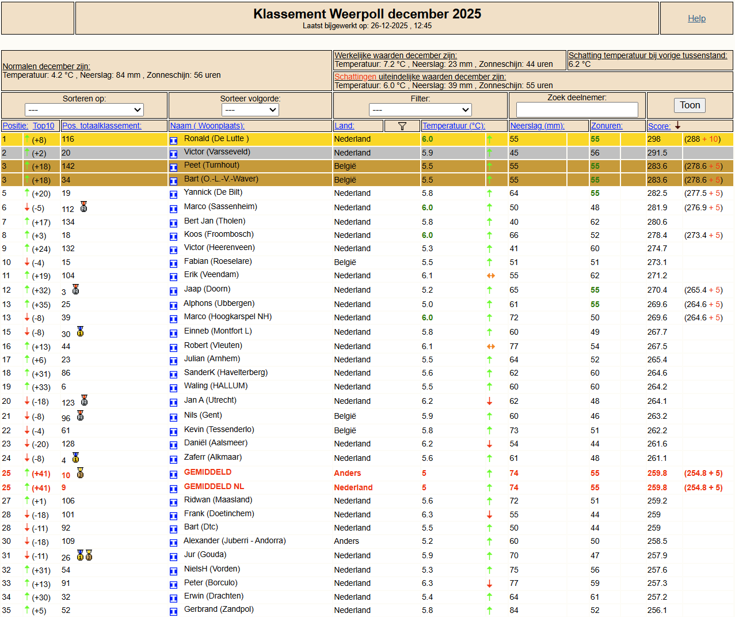Click the medal icon in Marco (Sassenheim) row

click(x=83, y=207)
